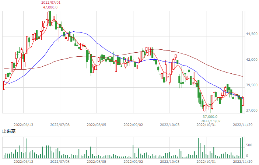Select the 0 volume axis label
259x165 pixels.
click(247, 155)
